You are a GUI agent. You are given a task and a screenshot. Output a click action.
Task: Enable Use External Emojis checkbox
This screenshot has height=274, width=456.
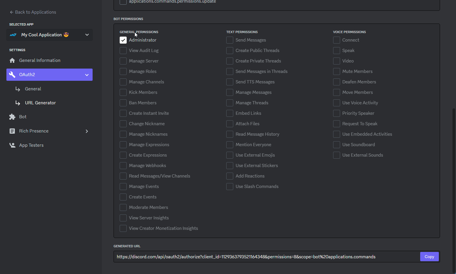(230, 155)
